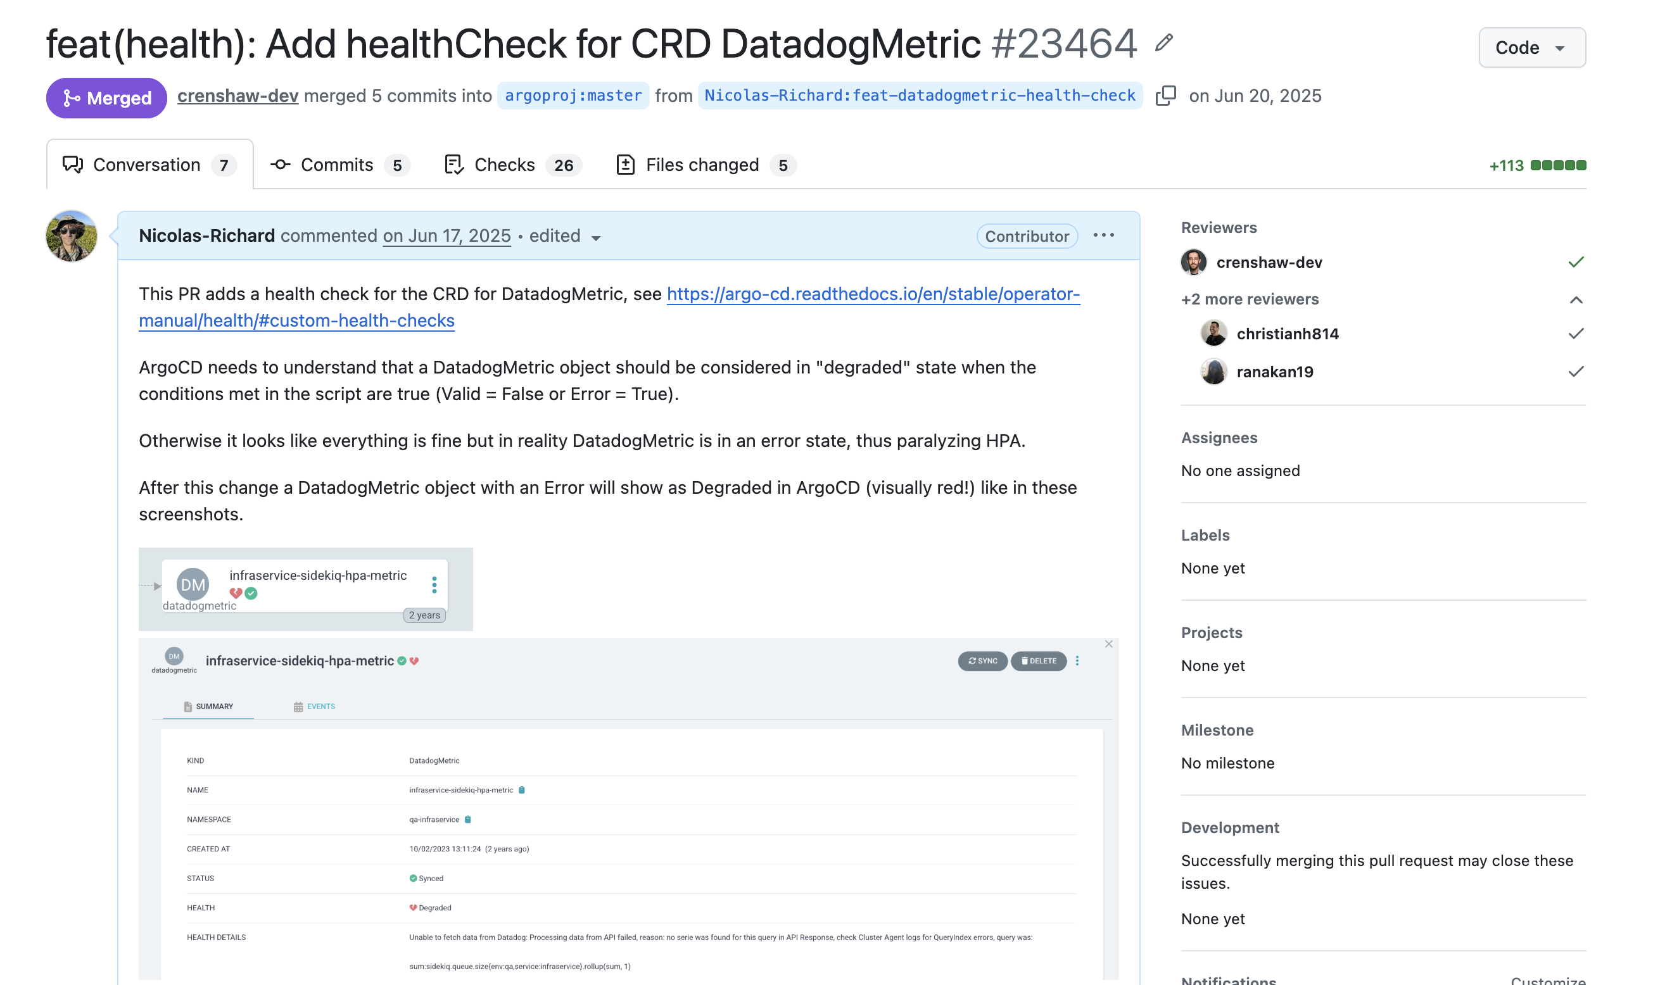The image size is (1653, 985).
Task: Click the purple Merged status badge
Action: coord(106,97)
